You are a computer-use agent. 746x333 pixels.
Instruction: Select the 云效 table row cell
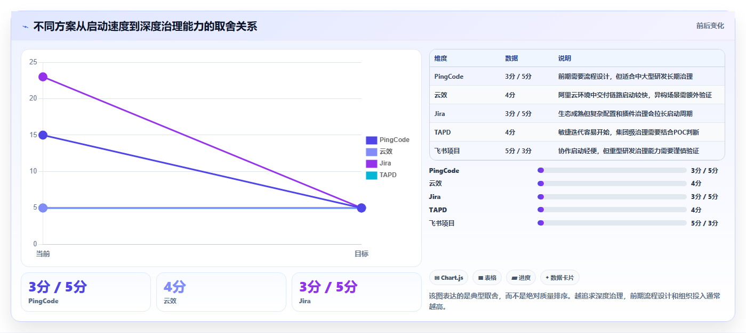coord(440,95)
